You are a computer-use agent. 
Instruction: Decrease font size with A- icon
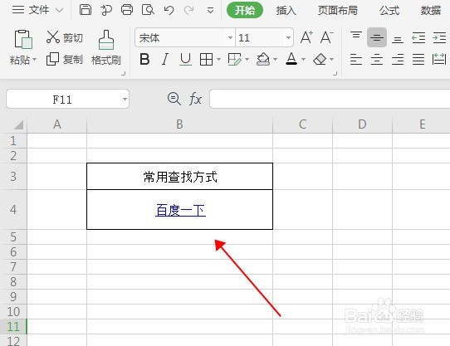pos(326,37)
